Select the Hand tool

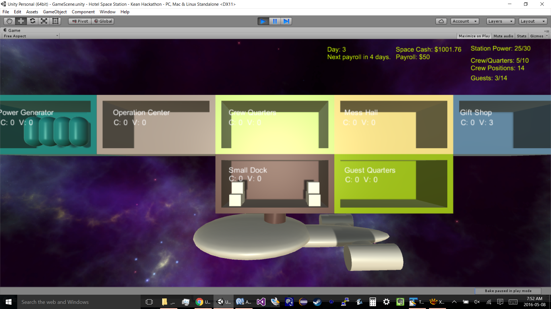(9, 21)
